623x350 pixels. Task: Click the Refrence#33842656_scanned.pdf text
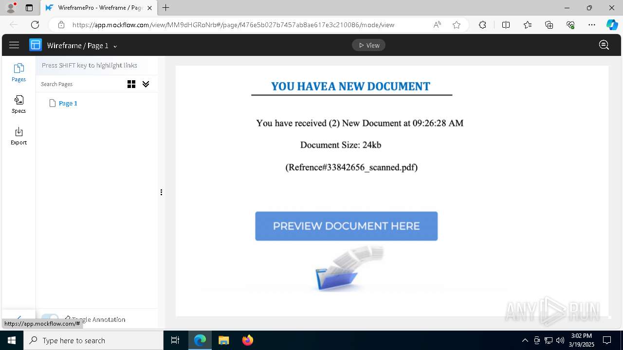pos(351,167)
